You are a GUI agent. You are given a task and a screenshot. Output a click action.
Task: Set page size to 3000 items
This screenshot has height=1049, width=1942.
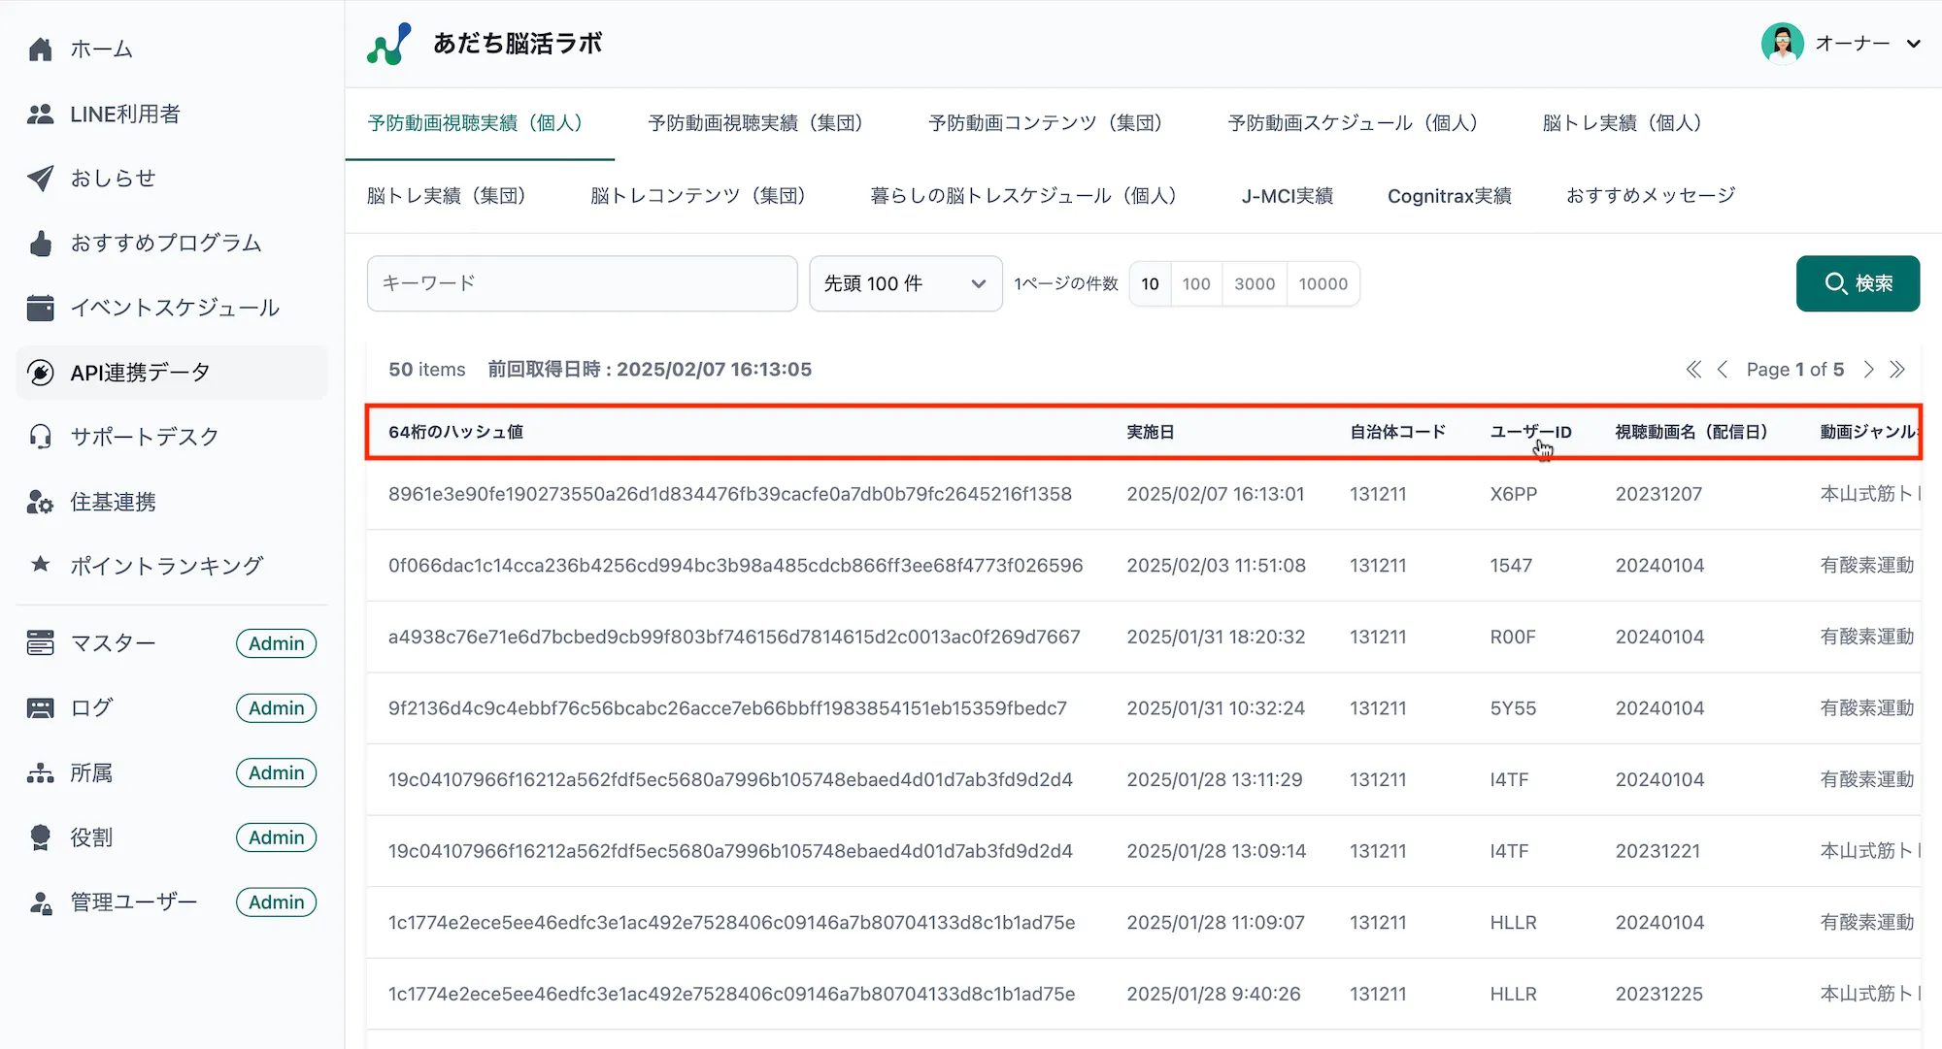pos(1254,283)
